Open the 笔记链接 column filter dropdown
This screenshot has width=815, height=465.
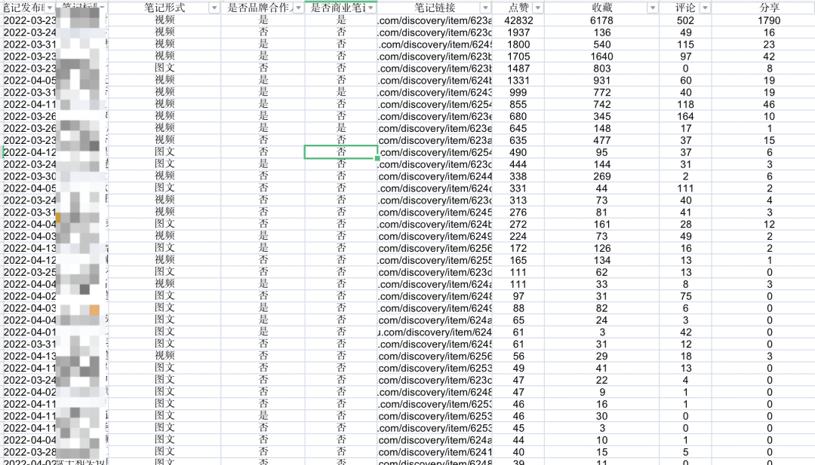[x=485, y=8]
